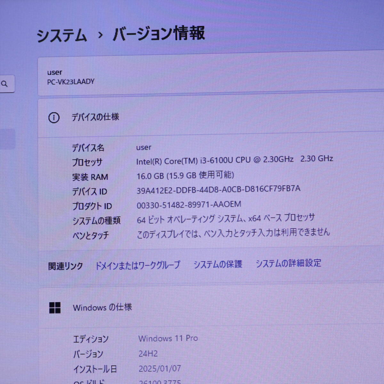This screenshot has height=384, width=384.
Task: Click the プロダクト ID label
Action: pyautogui.click(x=92, y=206)
